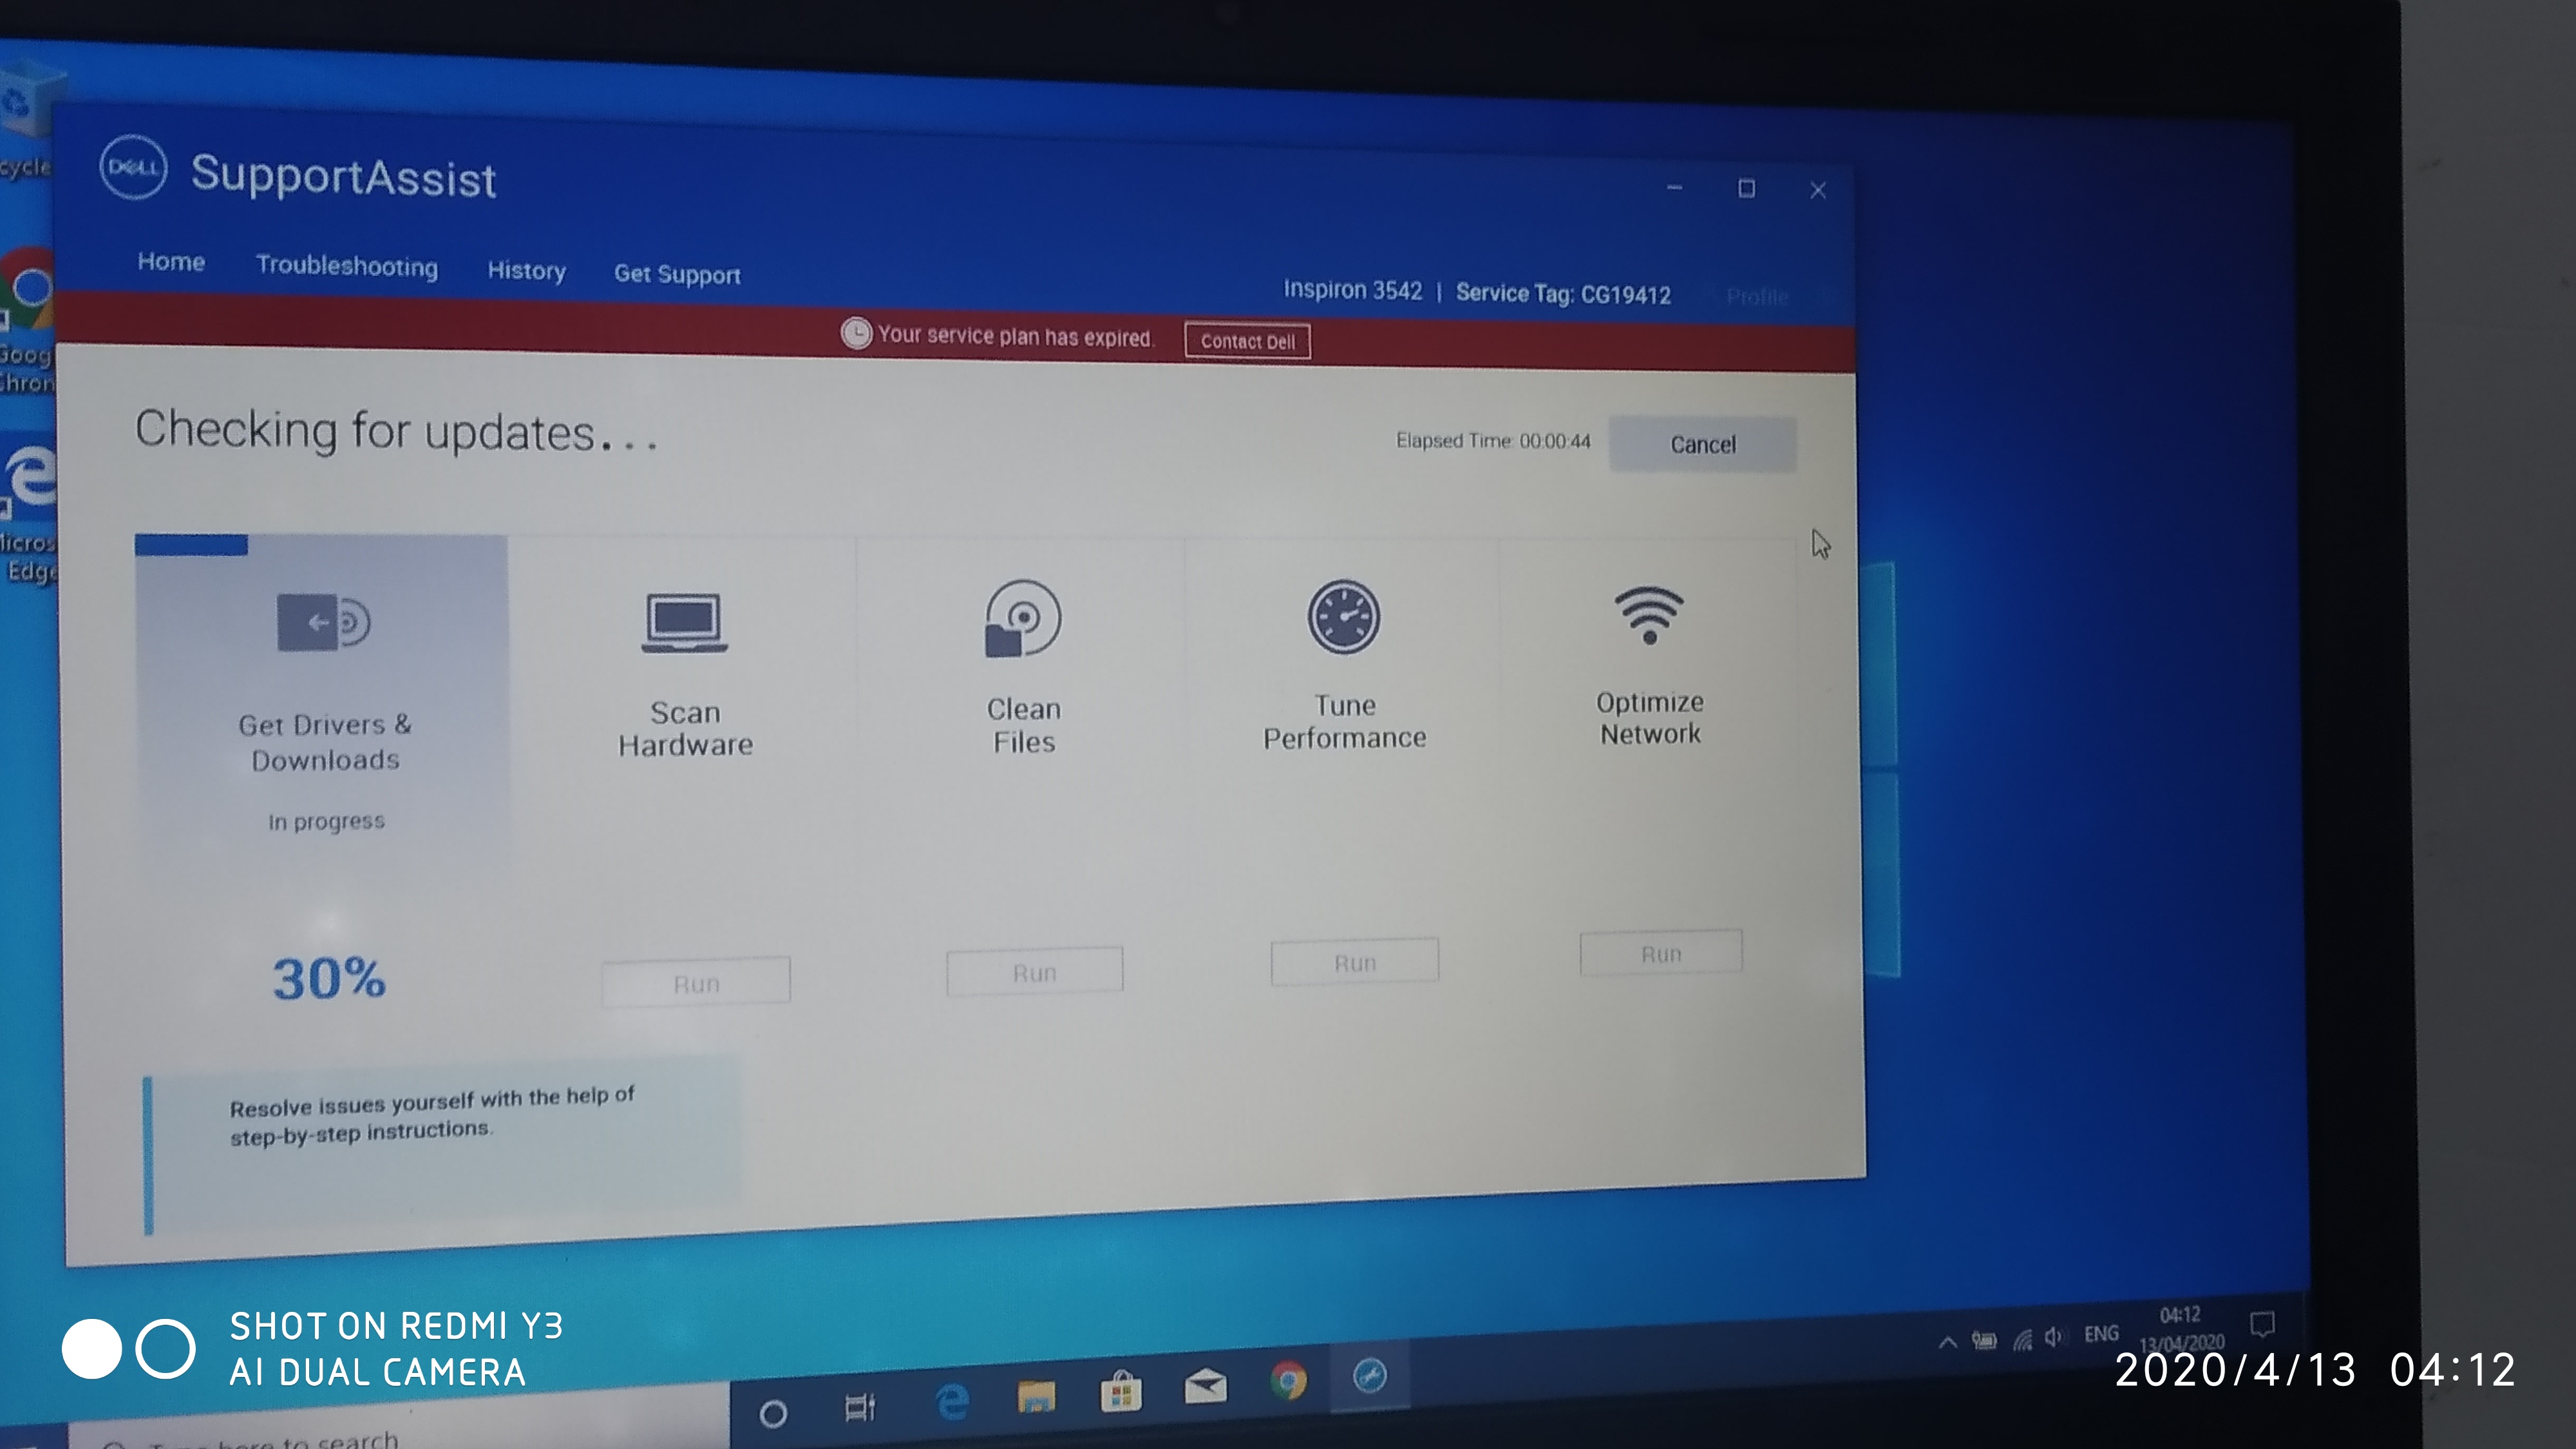Click Run under Scan Hardware
This screenshot has height=1449, width=2576.
[x=696, y=983]
